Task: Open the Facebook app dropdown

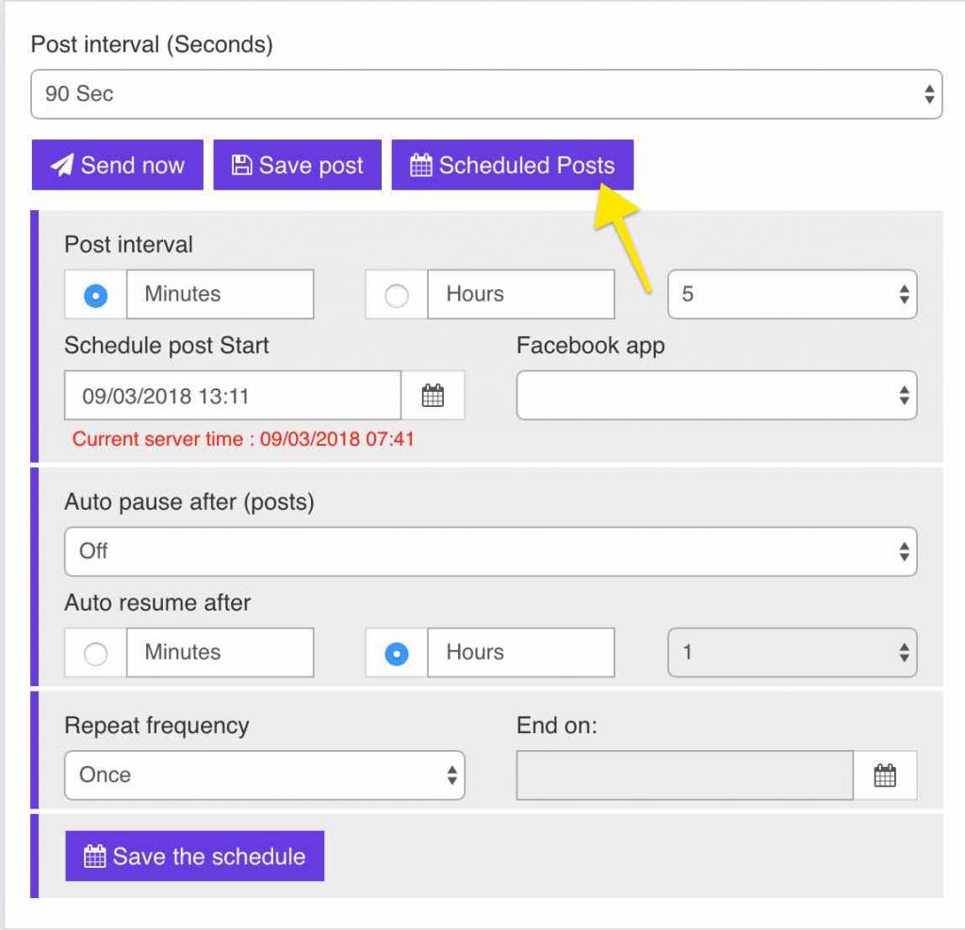Action: coord(716,395)
